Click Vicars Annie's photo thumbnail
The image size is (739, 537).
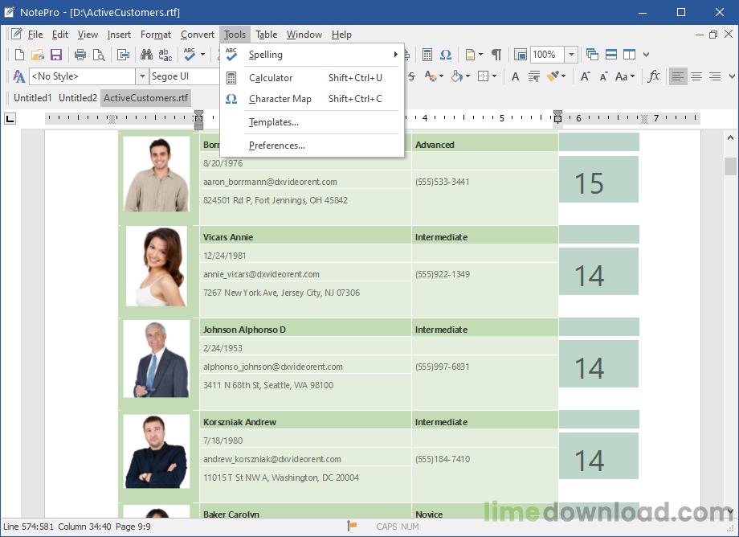pos(157,267)
